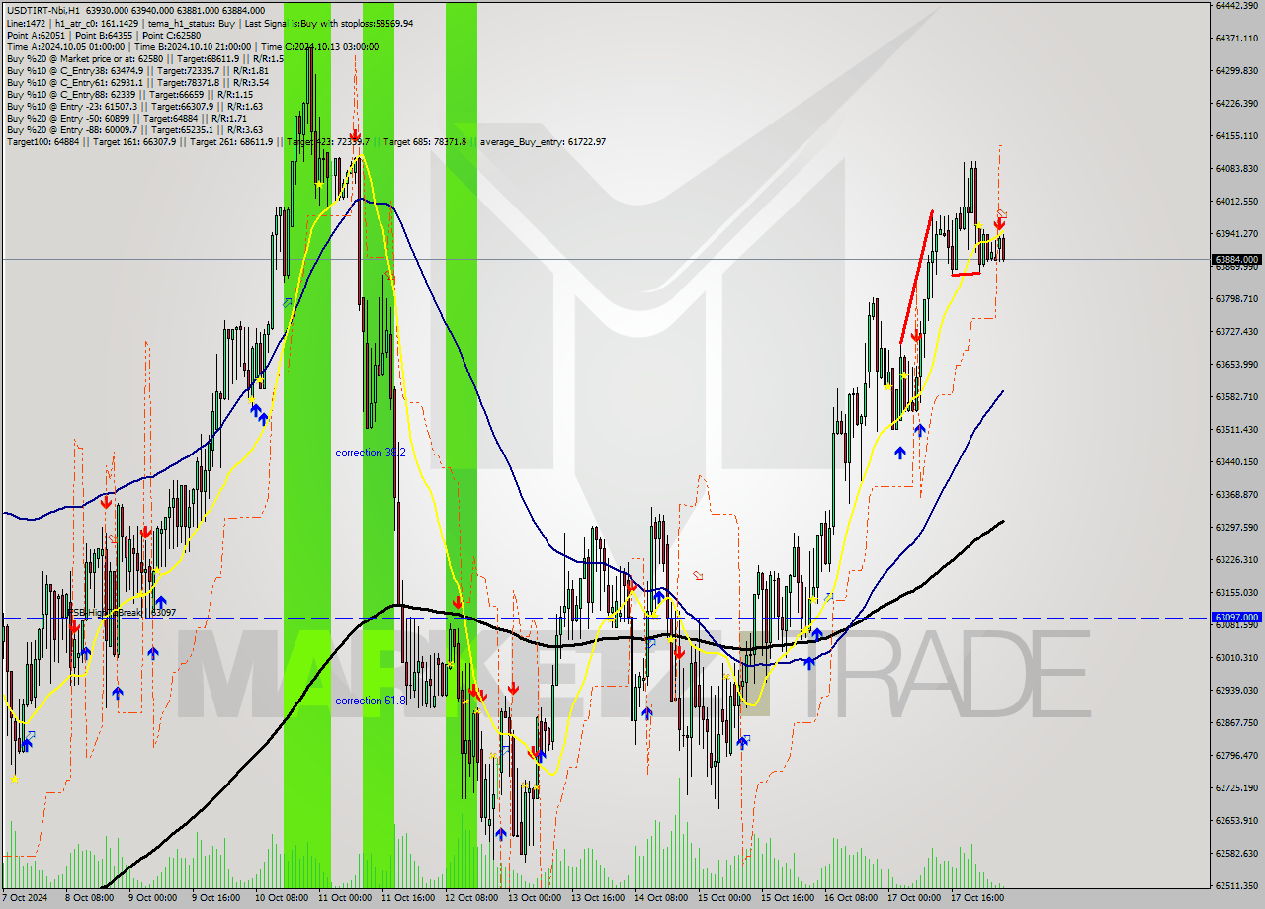
Task: Click the 62939.030 price axis label
Action: pyautogui.click(x=1236, y=690)
